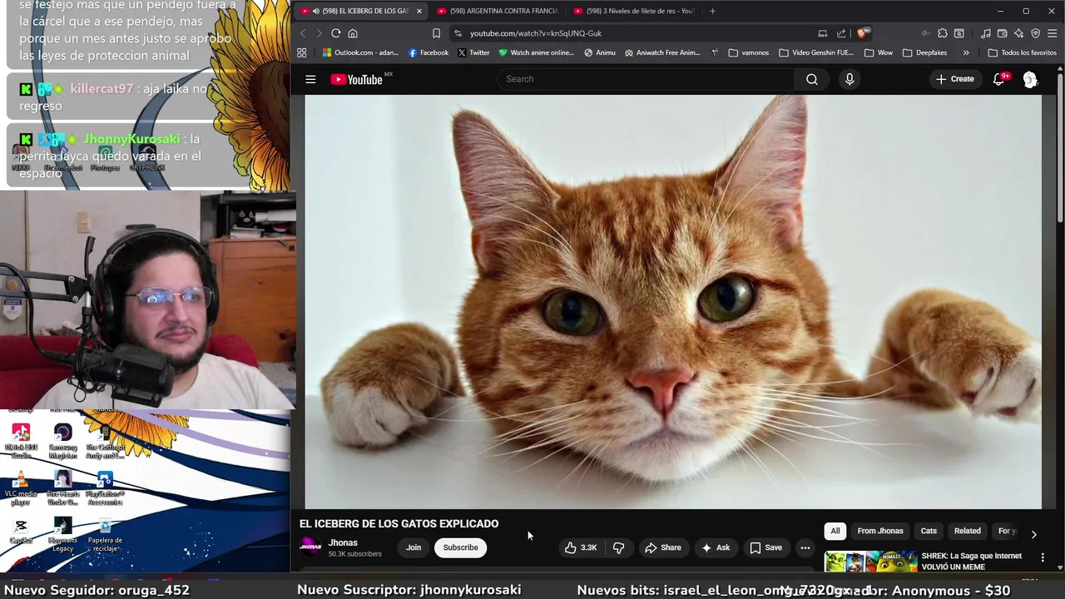Open the browser extensions puzzle icon

[942, 33]
